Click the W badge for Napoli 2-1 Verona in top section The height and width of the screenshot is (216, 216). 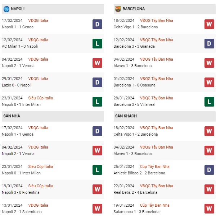pyautogui.click(x=97, y=63)
